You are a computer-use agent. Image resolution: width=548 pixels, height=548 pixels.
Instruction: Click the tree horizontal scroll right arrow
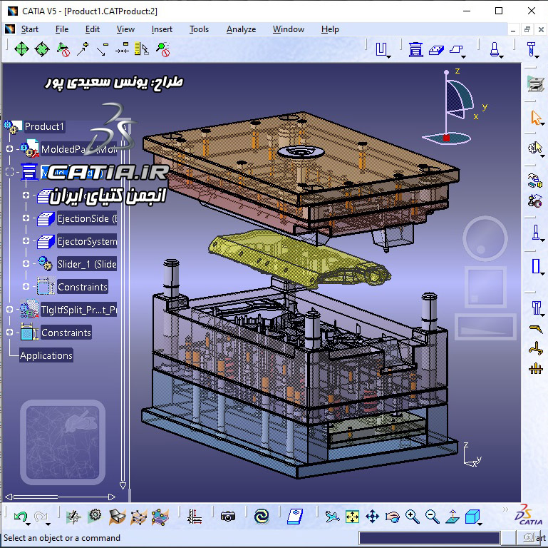tap(112, 497)
